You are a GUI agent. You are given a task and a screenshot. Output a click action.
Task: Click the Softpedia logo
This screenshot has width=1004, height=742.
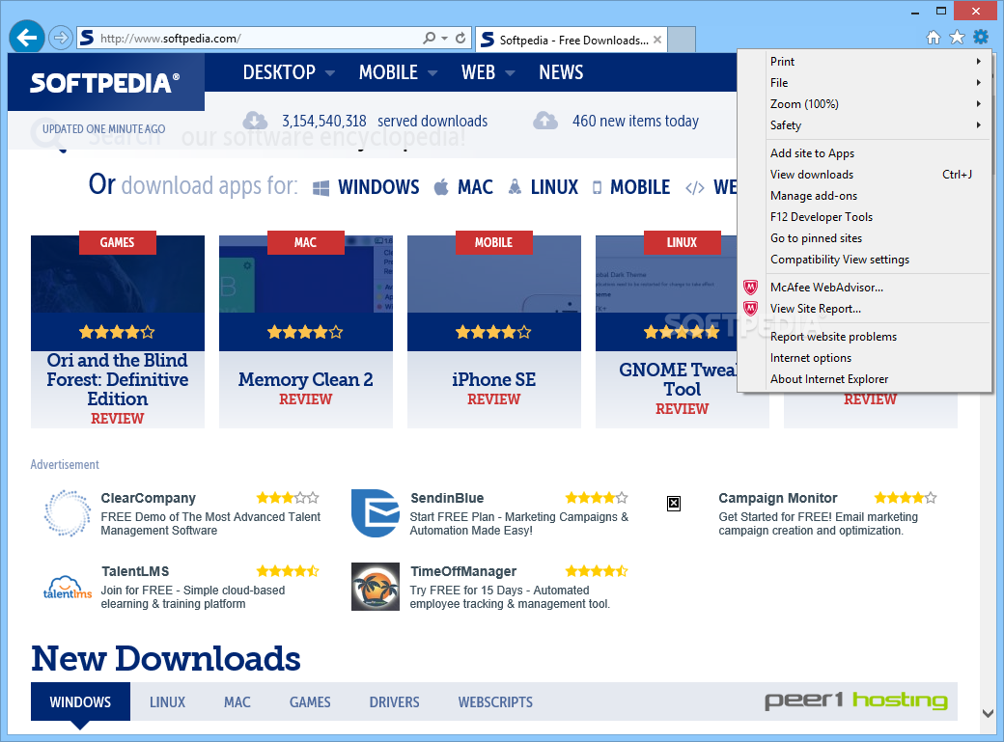(105, 83)
